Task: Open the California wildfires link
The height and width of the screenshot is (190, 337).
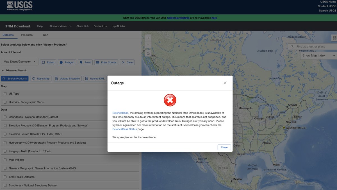Action: click(x=178, y=18)
